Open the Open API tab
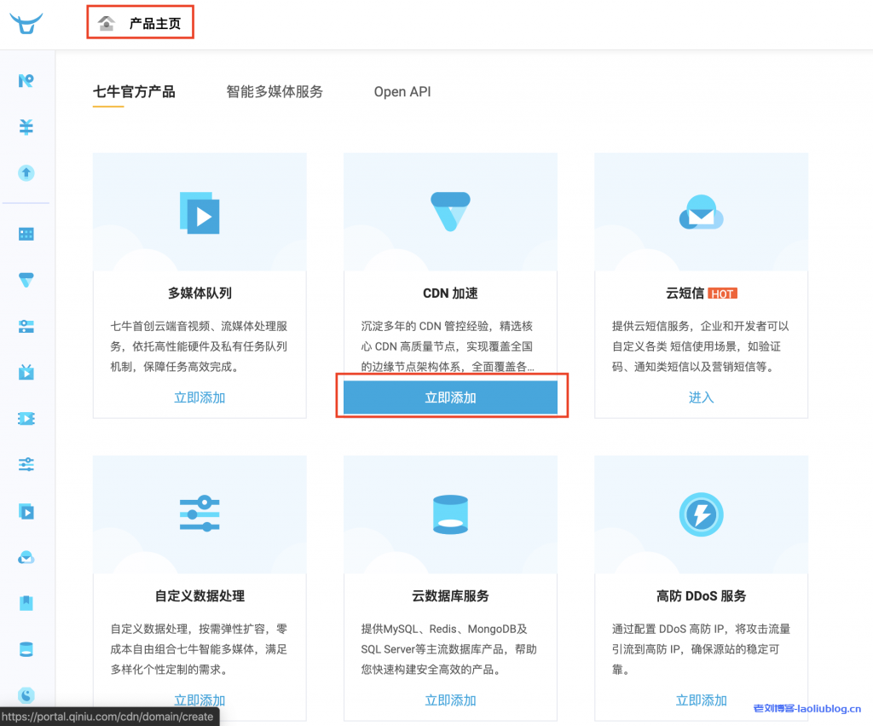This screenshot has width=873, height=726. coord(402,91)
